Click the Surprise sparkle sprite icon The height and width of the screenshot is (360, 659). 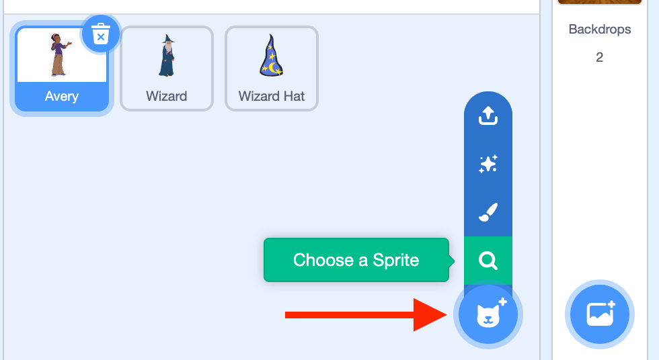pos(488,165)
